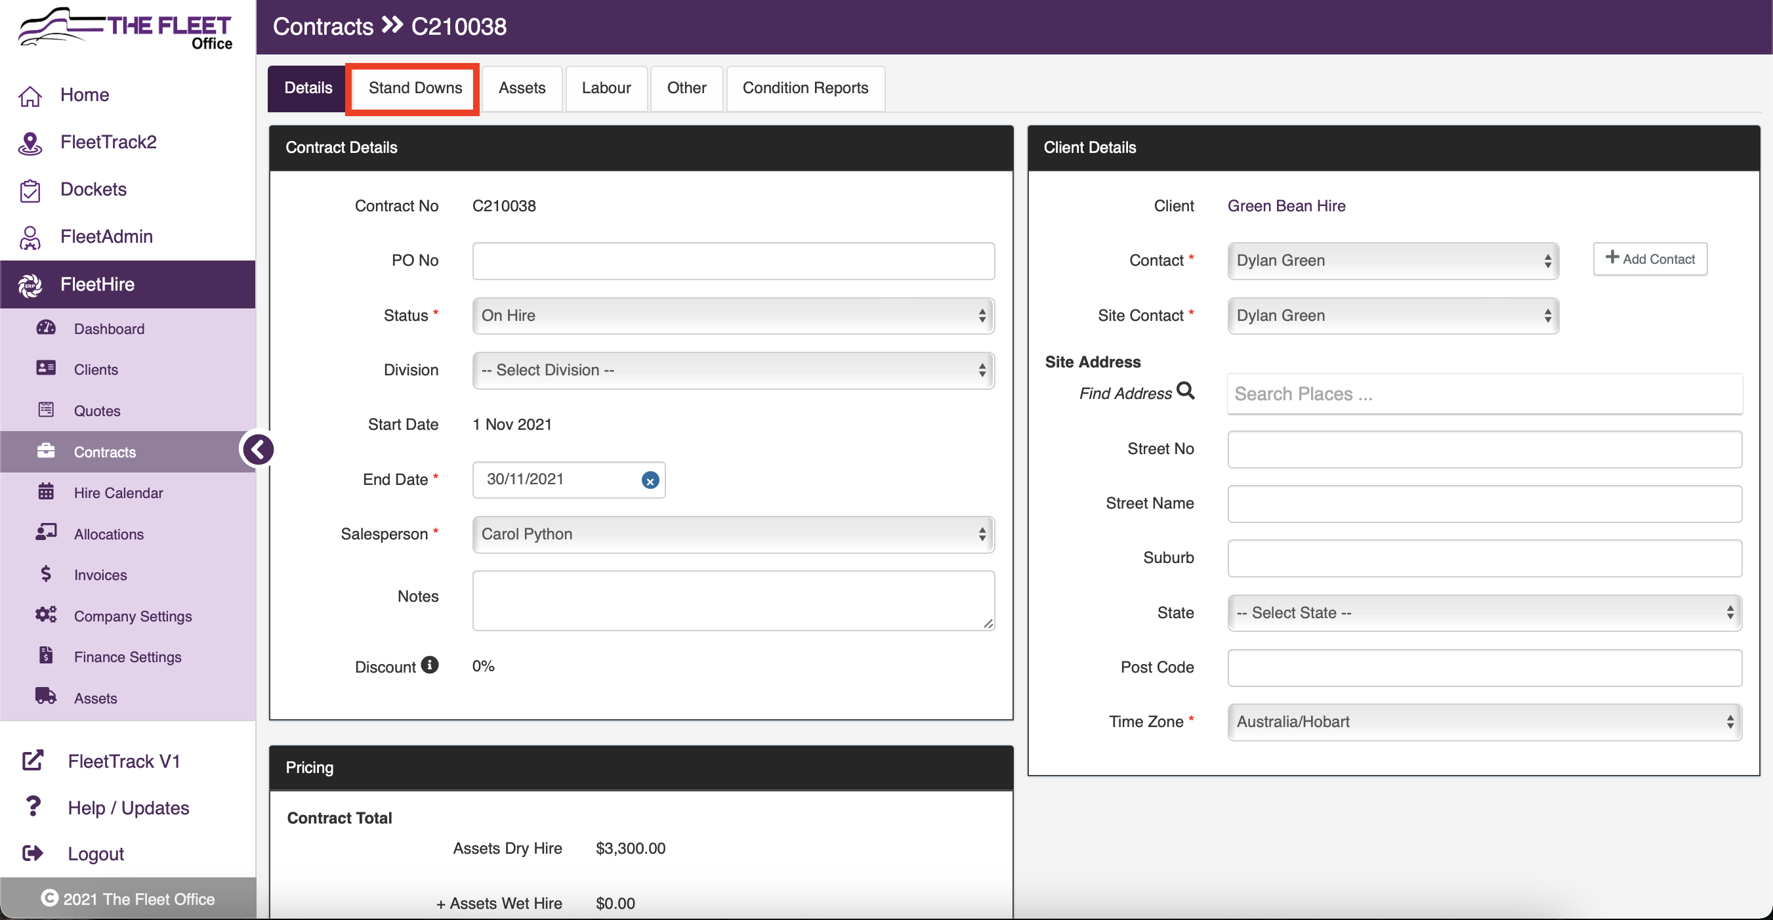Clear End Date with blue x icon
The height and width of the screenshot is (920, 1773).
point(649,480)
